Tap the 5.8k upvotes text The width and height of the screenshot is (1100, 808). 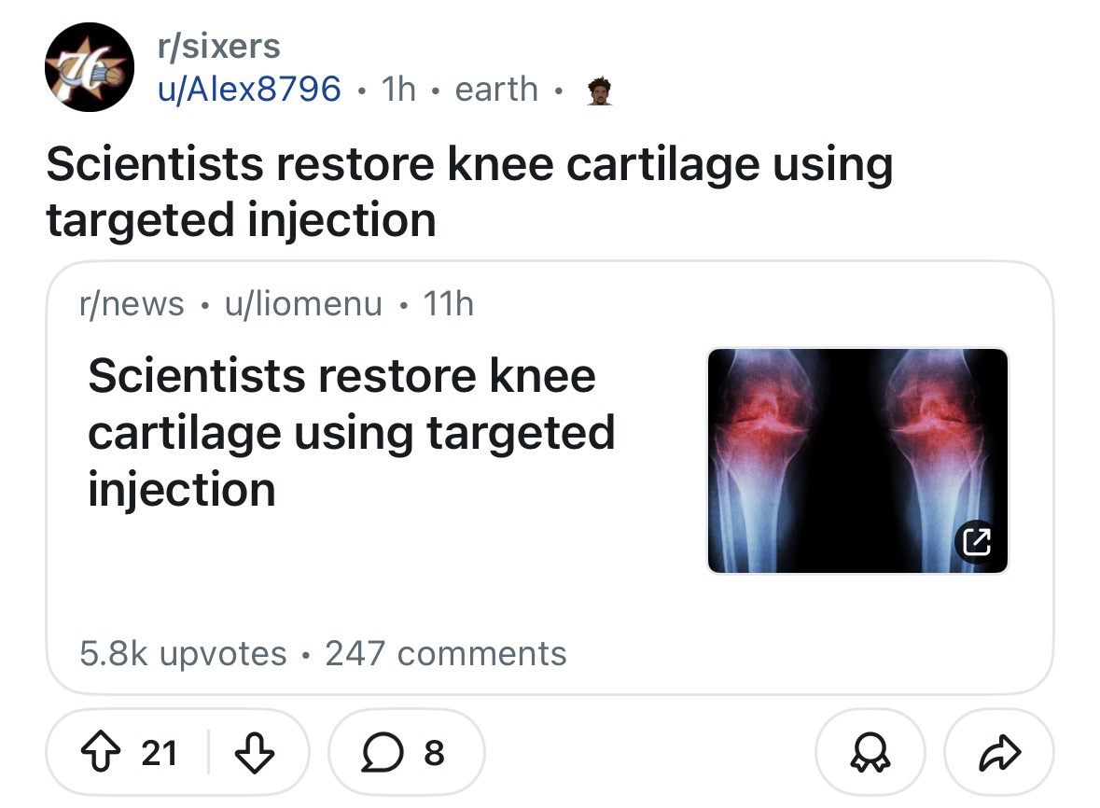click(x=183, y=653)
